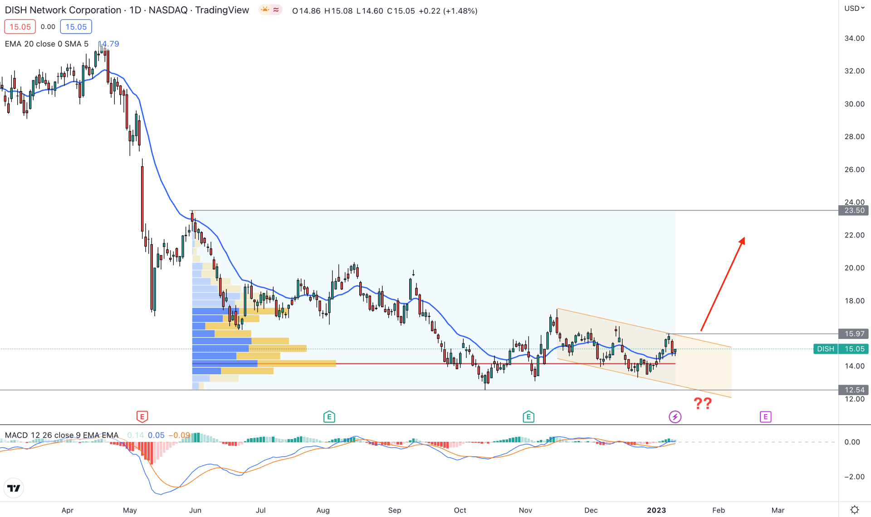Open the upcoming February earnings marker
The width and height of the screenshot is (871, 517).
pyautogui.click(x=765, y=416)
